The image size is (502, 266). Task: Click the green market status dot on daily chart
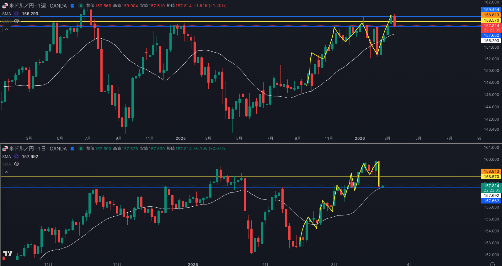[x=81, y=149]
